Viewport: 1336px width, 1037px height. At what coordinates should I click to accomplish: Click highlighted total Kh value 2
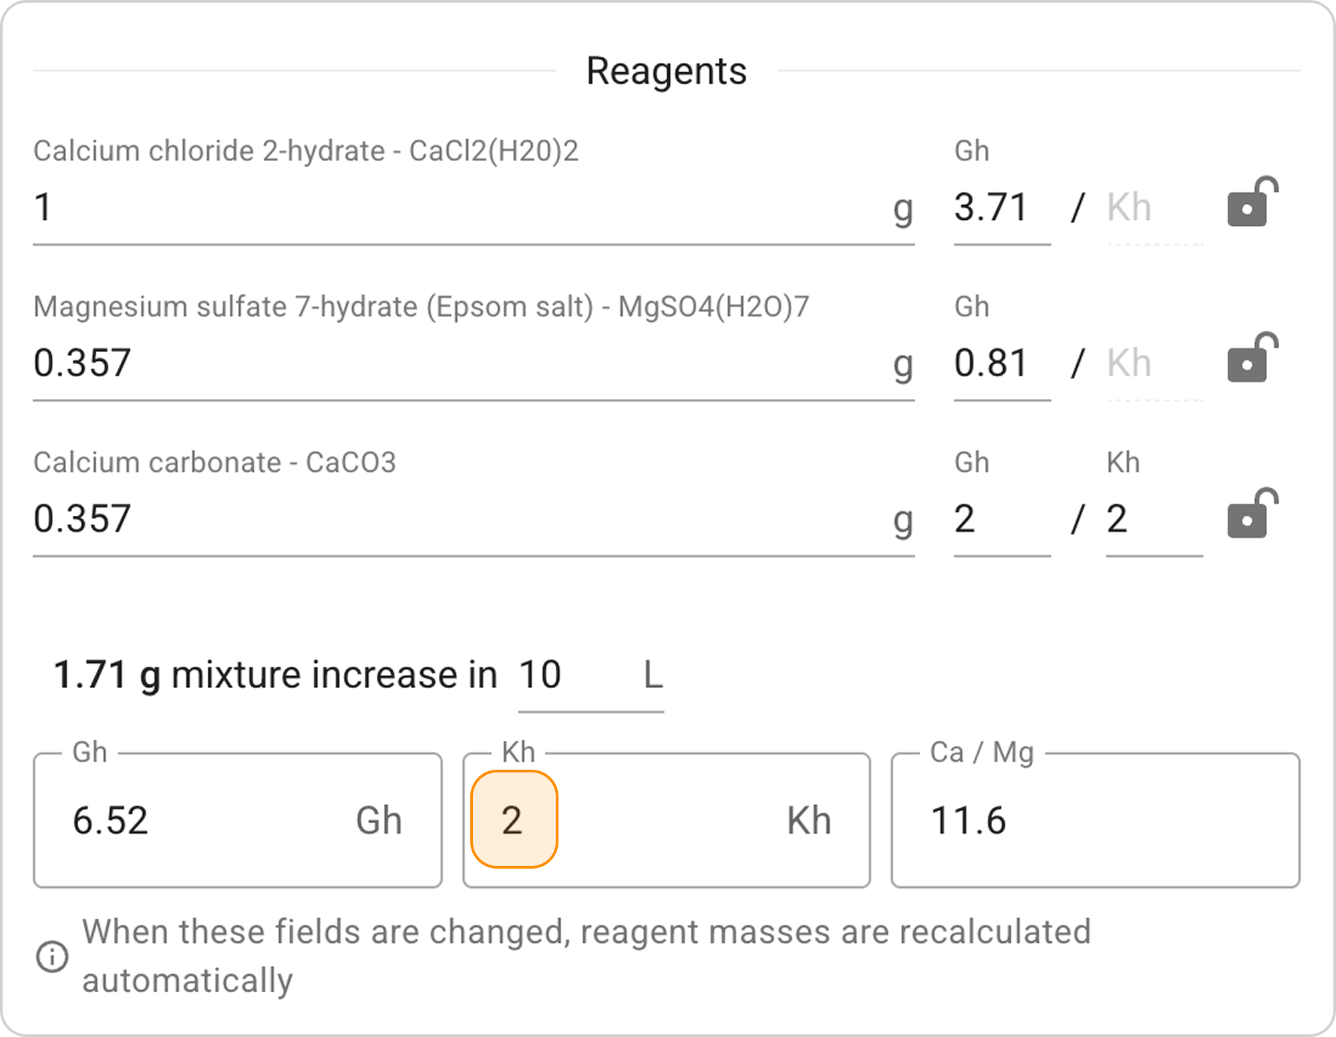[513, 820]
